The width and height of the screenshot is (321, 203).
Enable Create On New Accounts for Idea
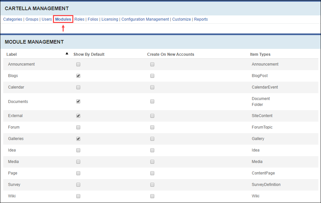152,150
